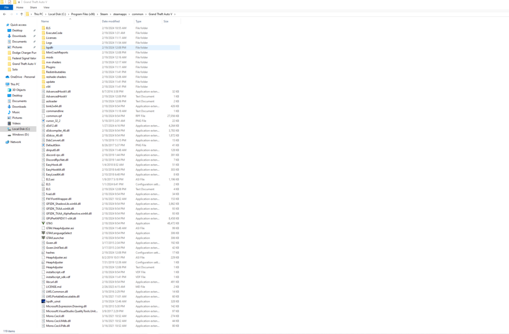This screenshot has height=334, width=509.
Task: Click This PC in the address bar
Action: coord(38,14)
